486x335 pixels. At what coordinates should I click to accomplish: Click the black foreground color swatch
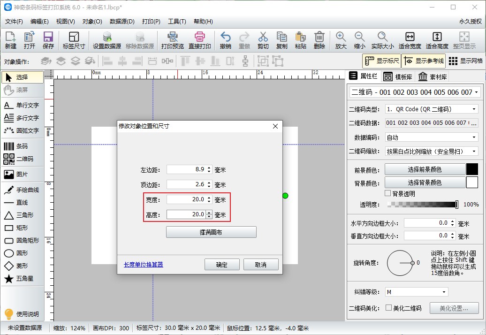tap(472, 169)
